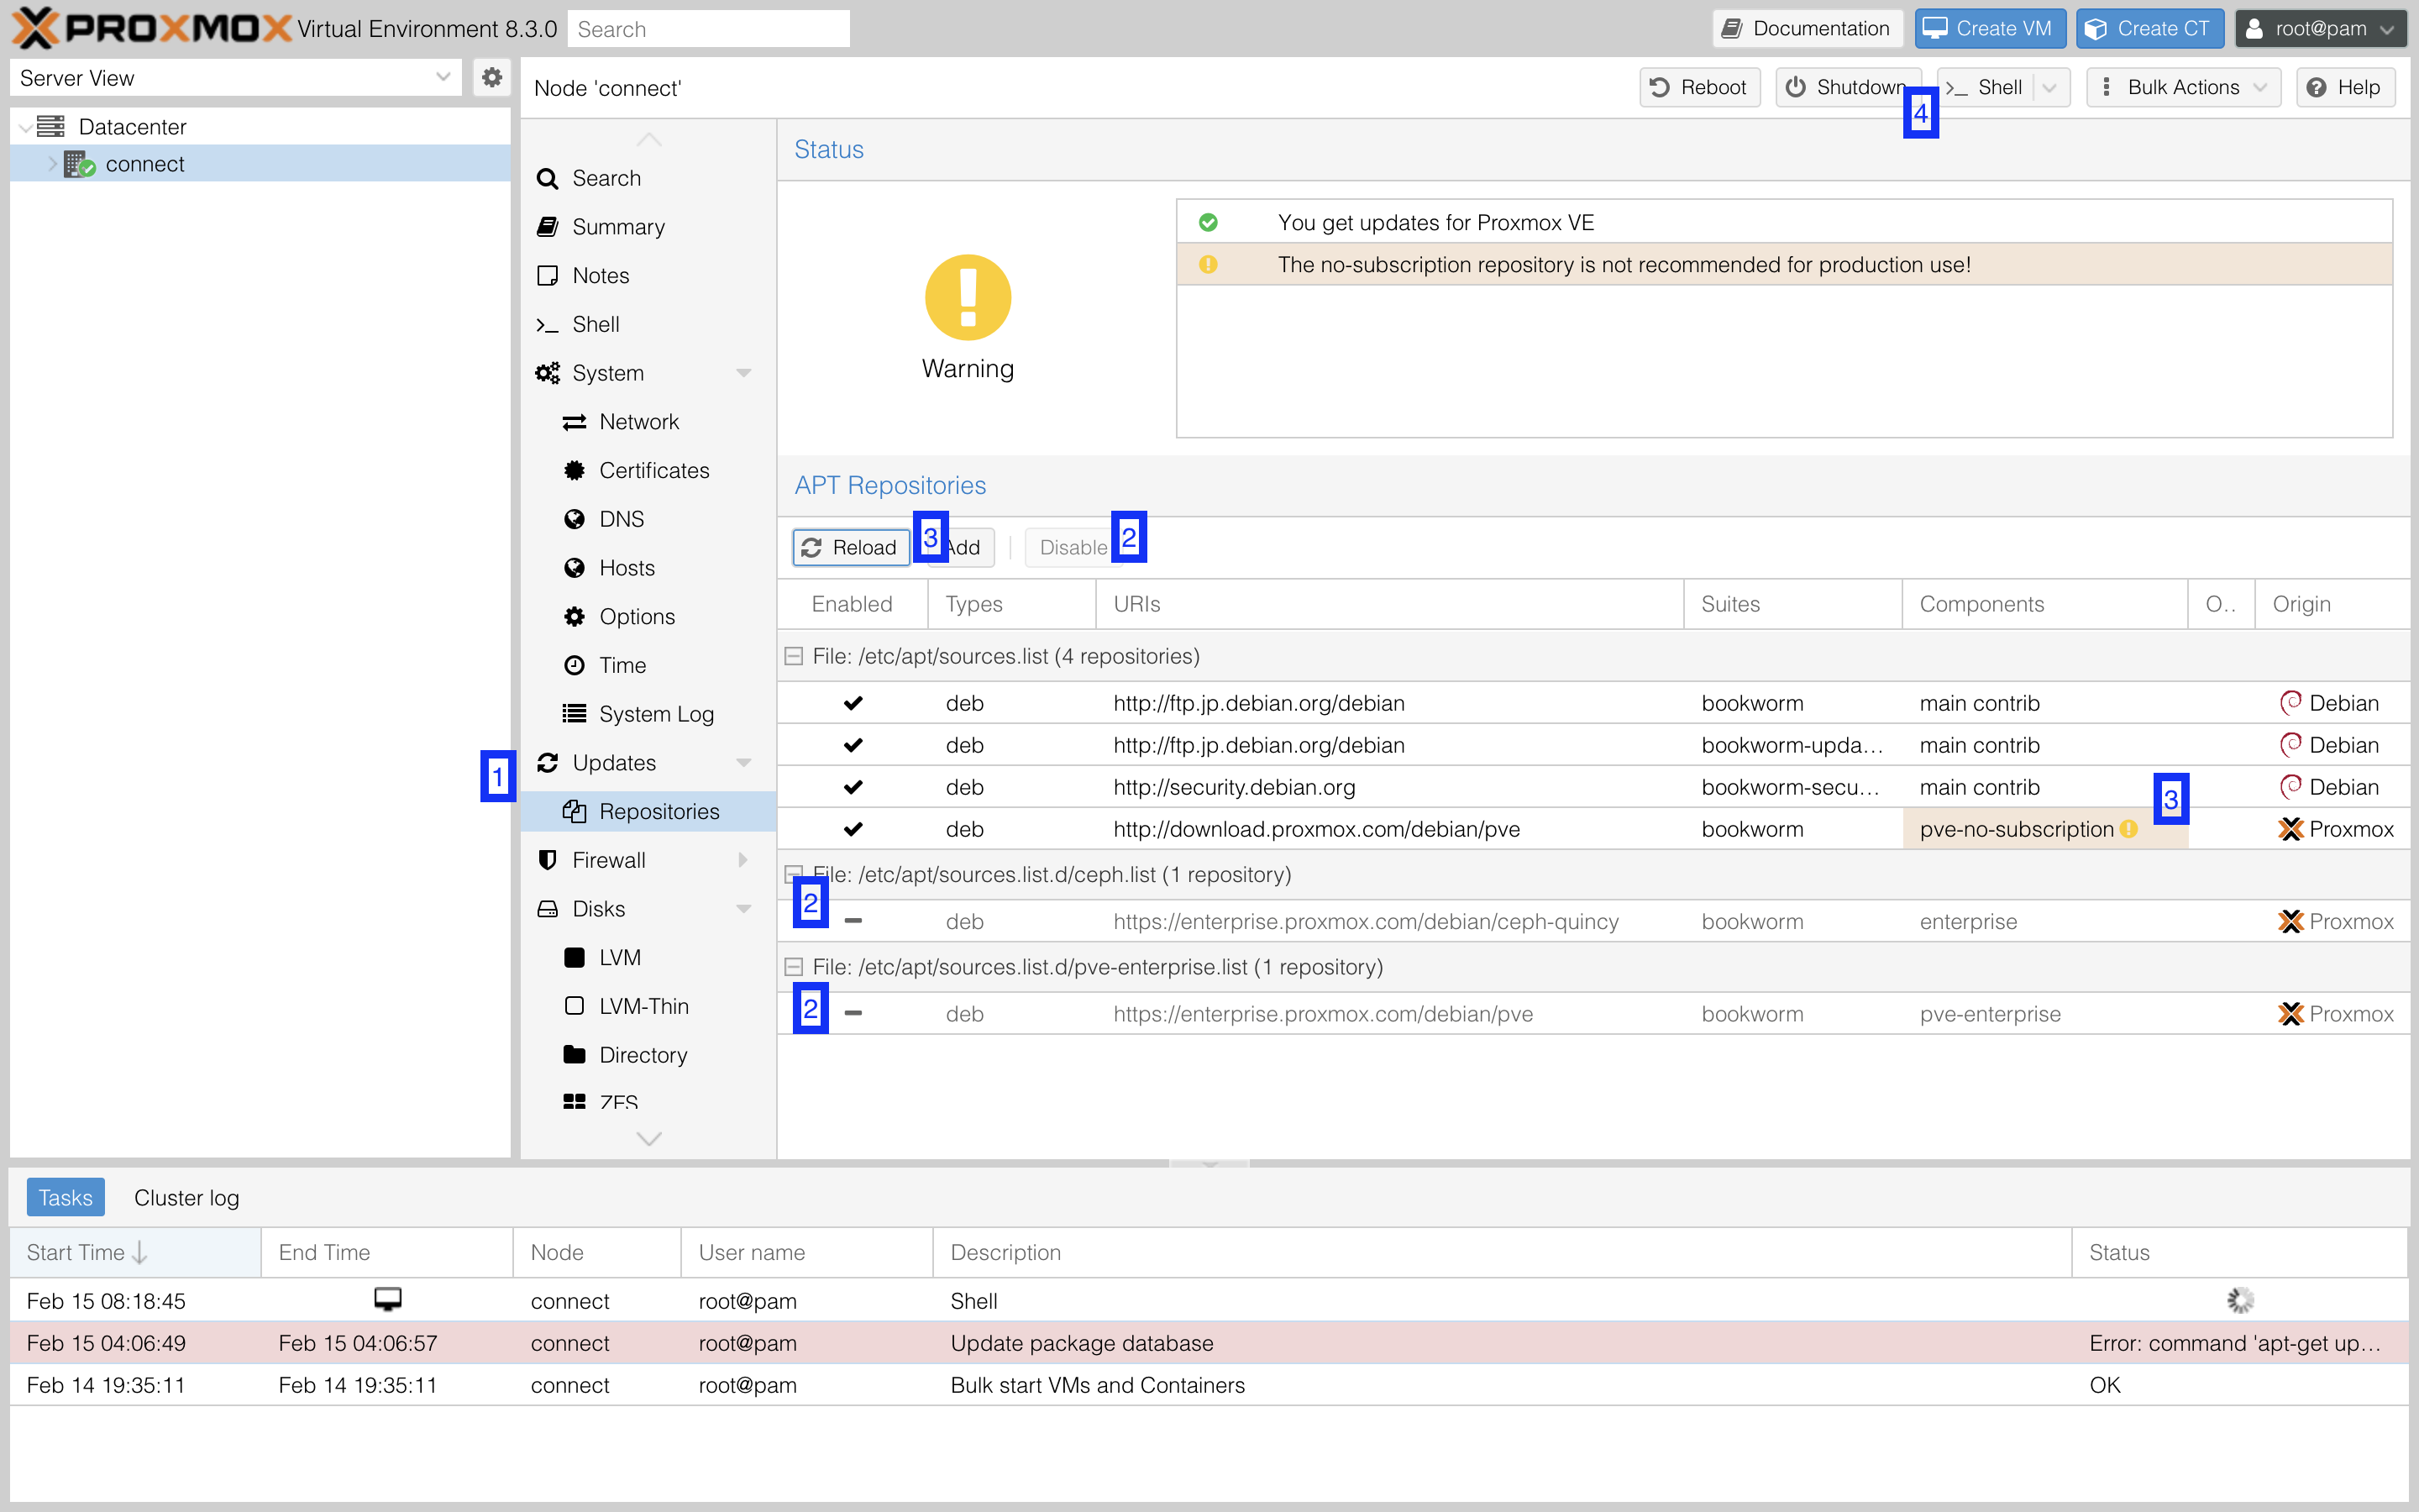Collapse the bottom log panel handle
The width and height of the screenshot is (2419, 1512).
coord(1209,1164)
